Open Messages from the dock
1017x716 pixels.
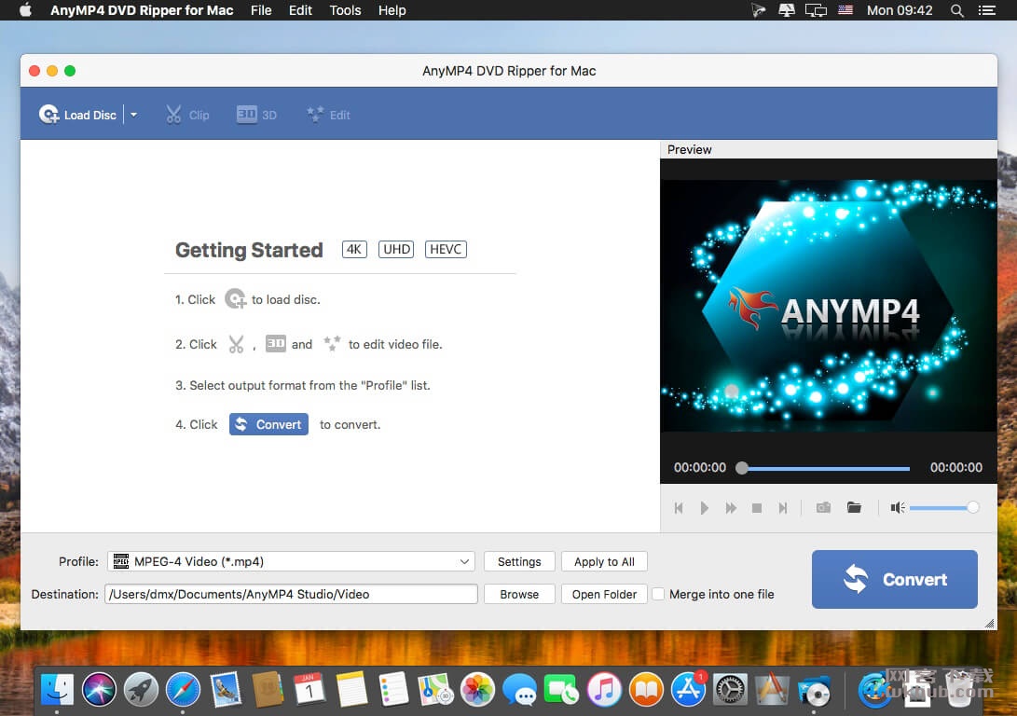[x=519, y=689]
